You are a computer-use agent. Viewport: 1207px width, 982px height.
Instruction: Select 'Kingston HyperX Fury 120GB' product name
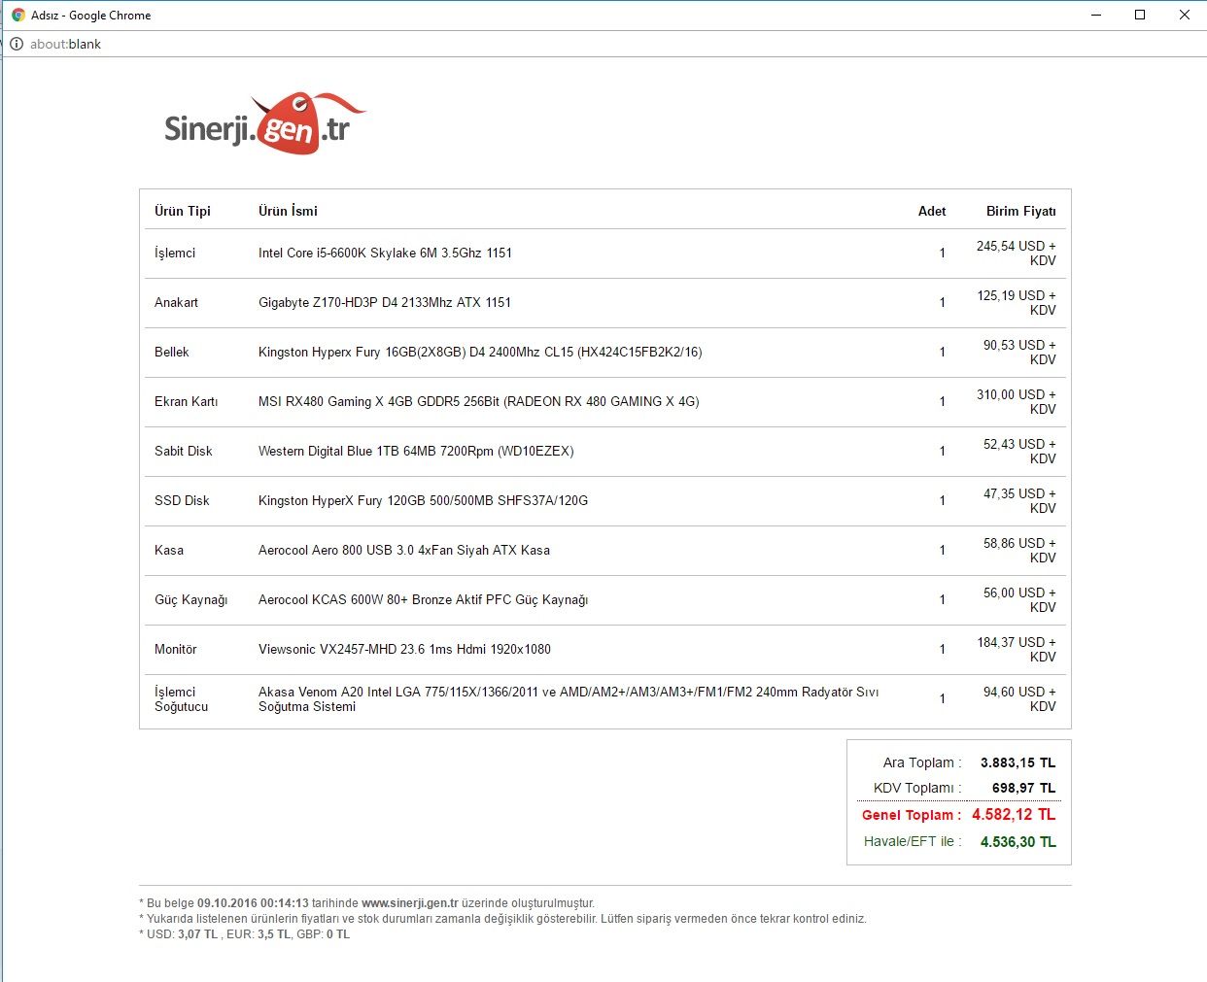(x=423, y=500)
